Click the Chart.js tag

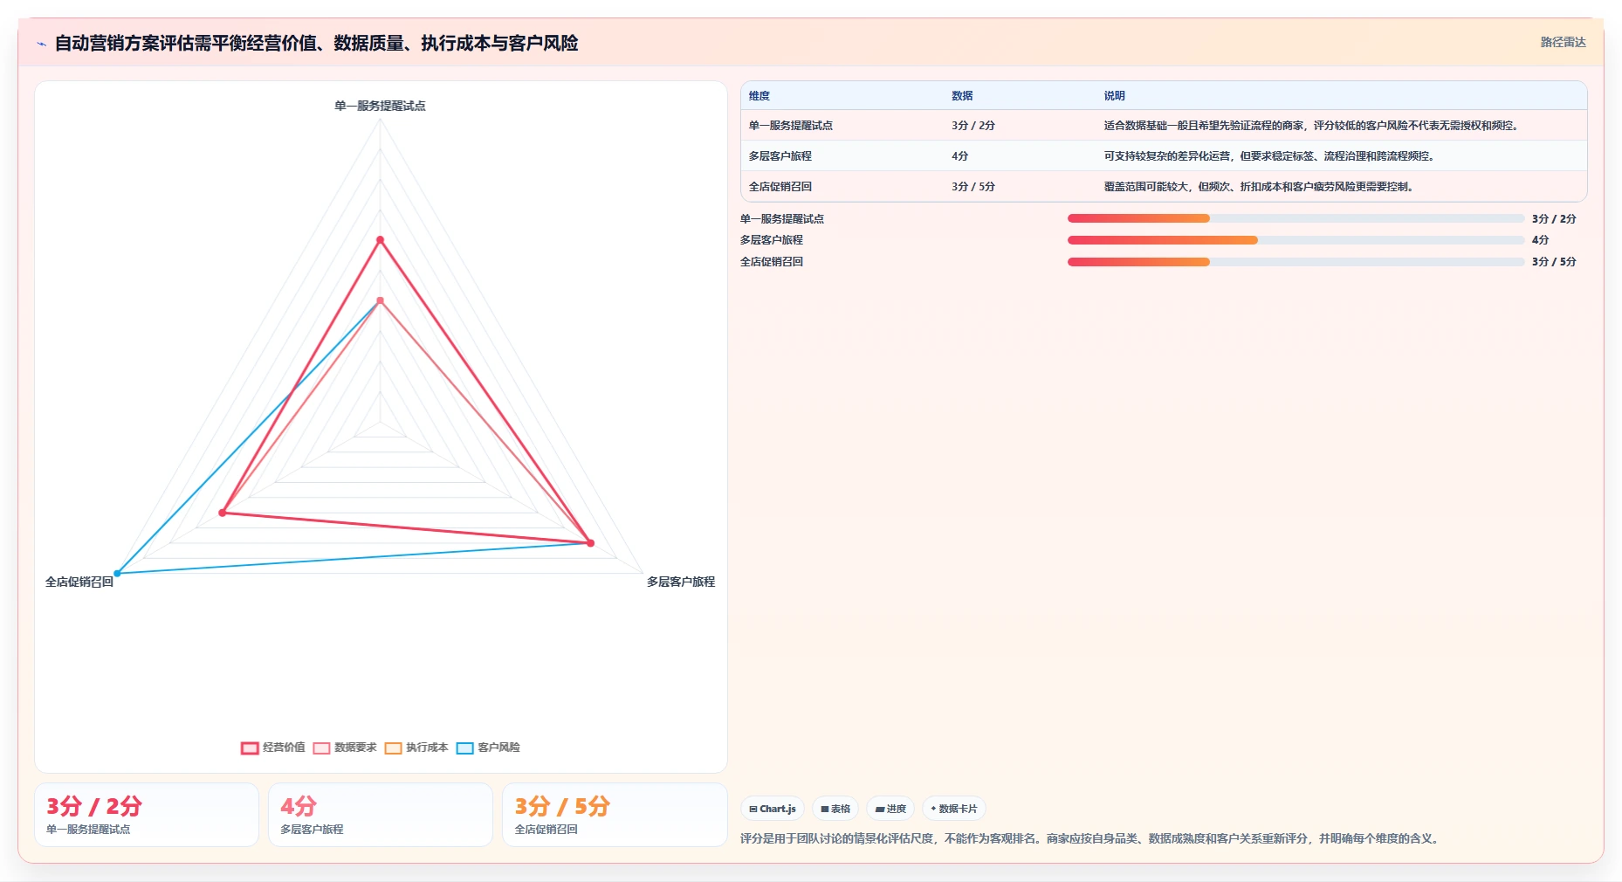773,809
